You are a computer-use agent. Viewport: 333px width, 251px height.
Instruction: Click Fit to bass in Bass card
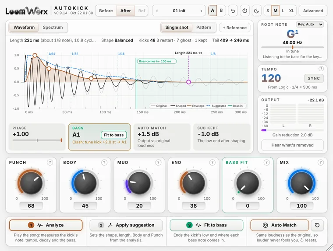pos(113,135)
